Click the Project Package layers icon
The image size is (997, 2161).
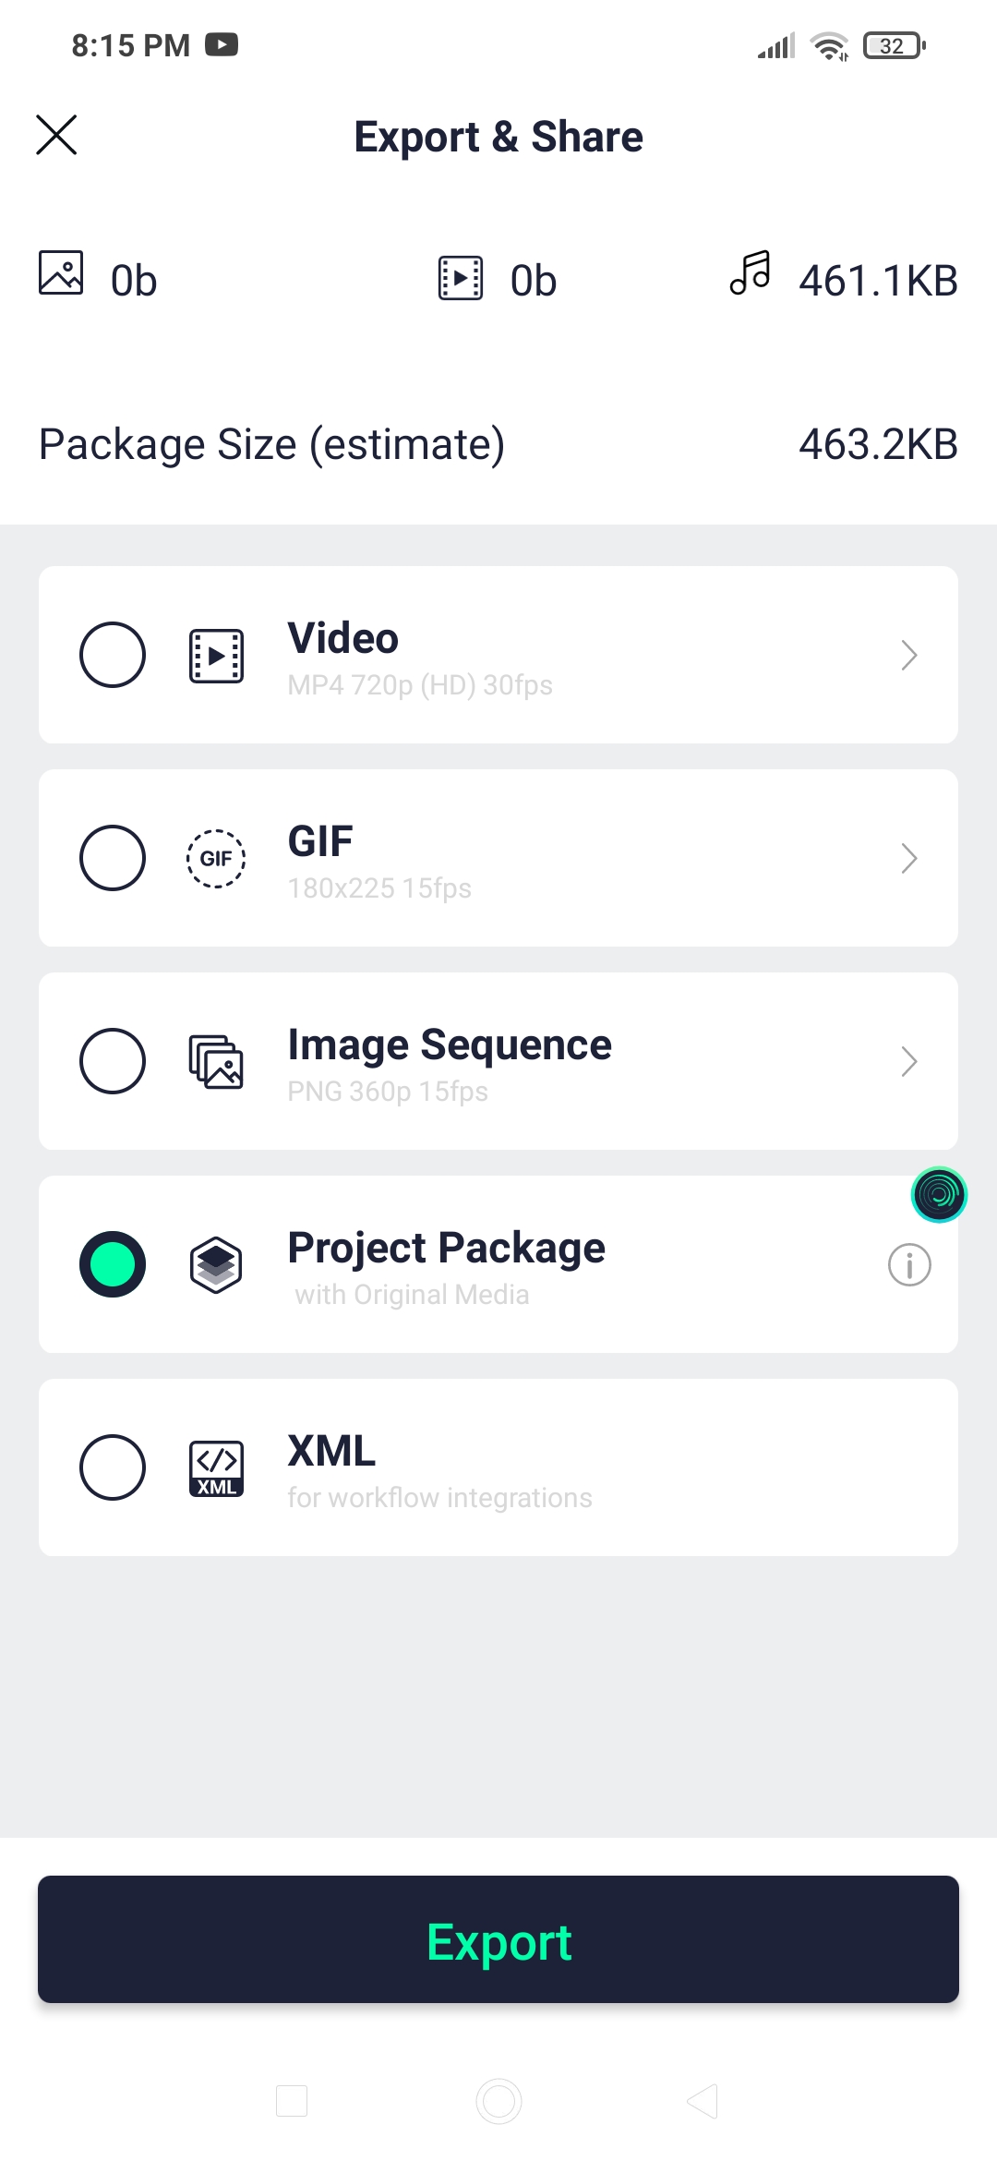pos(216,1264)
